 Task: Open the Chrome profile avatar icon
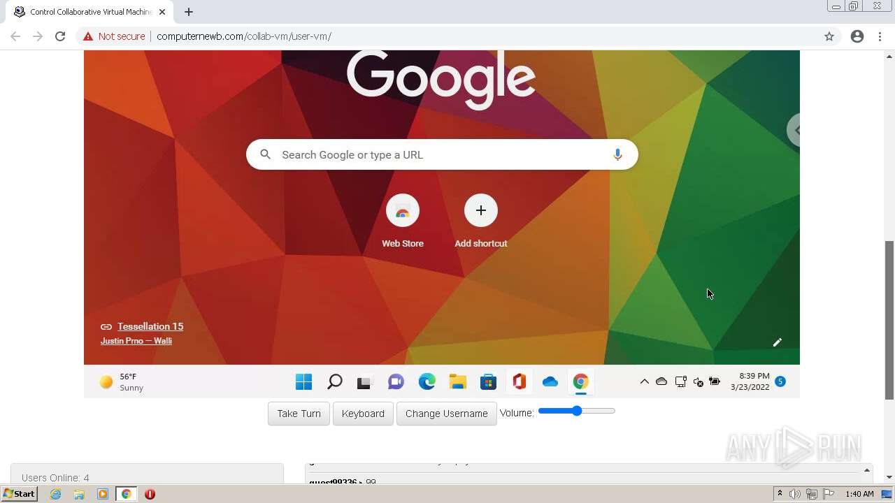click(857, 36)
